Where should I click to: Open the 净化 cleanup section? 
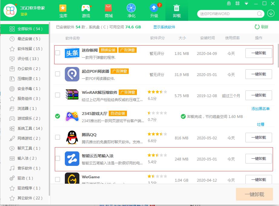[x=131, y=11]
